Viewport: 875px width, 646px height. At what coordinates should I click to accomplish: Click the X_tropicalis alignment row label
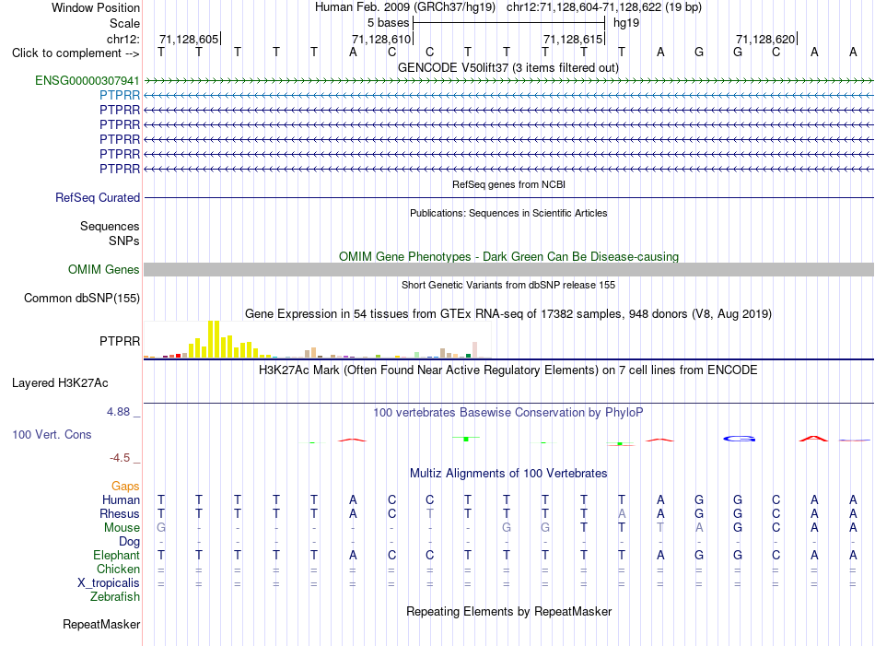coord(109,583)
